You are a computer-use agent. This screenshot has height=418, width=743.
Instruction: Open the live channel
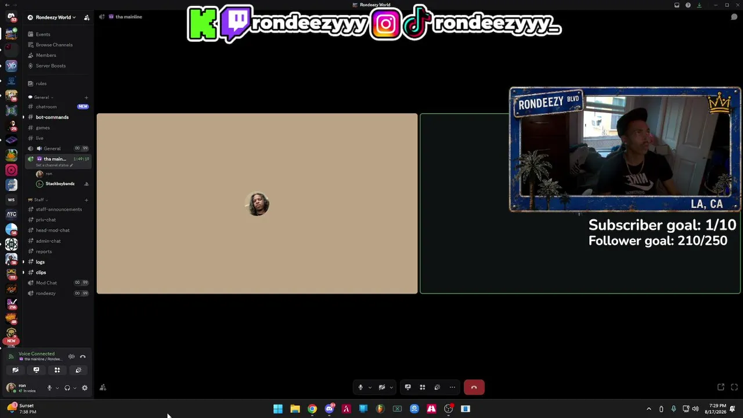click(x=57, y=138)
